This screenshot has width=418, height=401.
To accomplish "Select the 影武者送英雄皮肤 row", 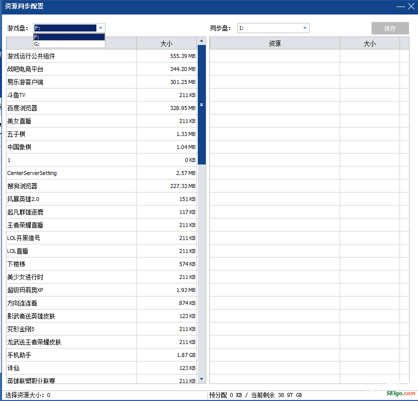I will click(x=101, y=316).
